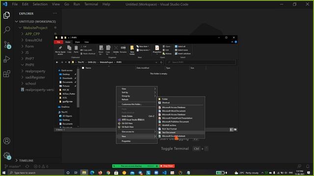This screenshot has width=314, height=176.
Task: Click Pin to Quick access in File Explorer ribbon
Action: (x=60, y=50)
